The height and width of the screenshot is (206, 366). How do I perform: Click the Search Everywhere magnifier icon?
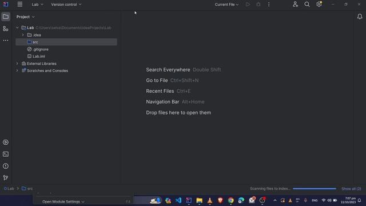click(307, 4)
